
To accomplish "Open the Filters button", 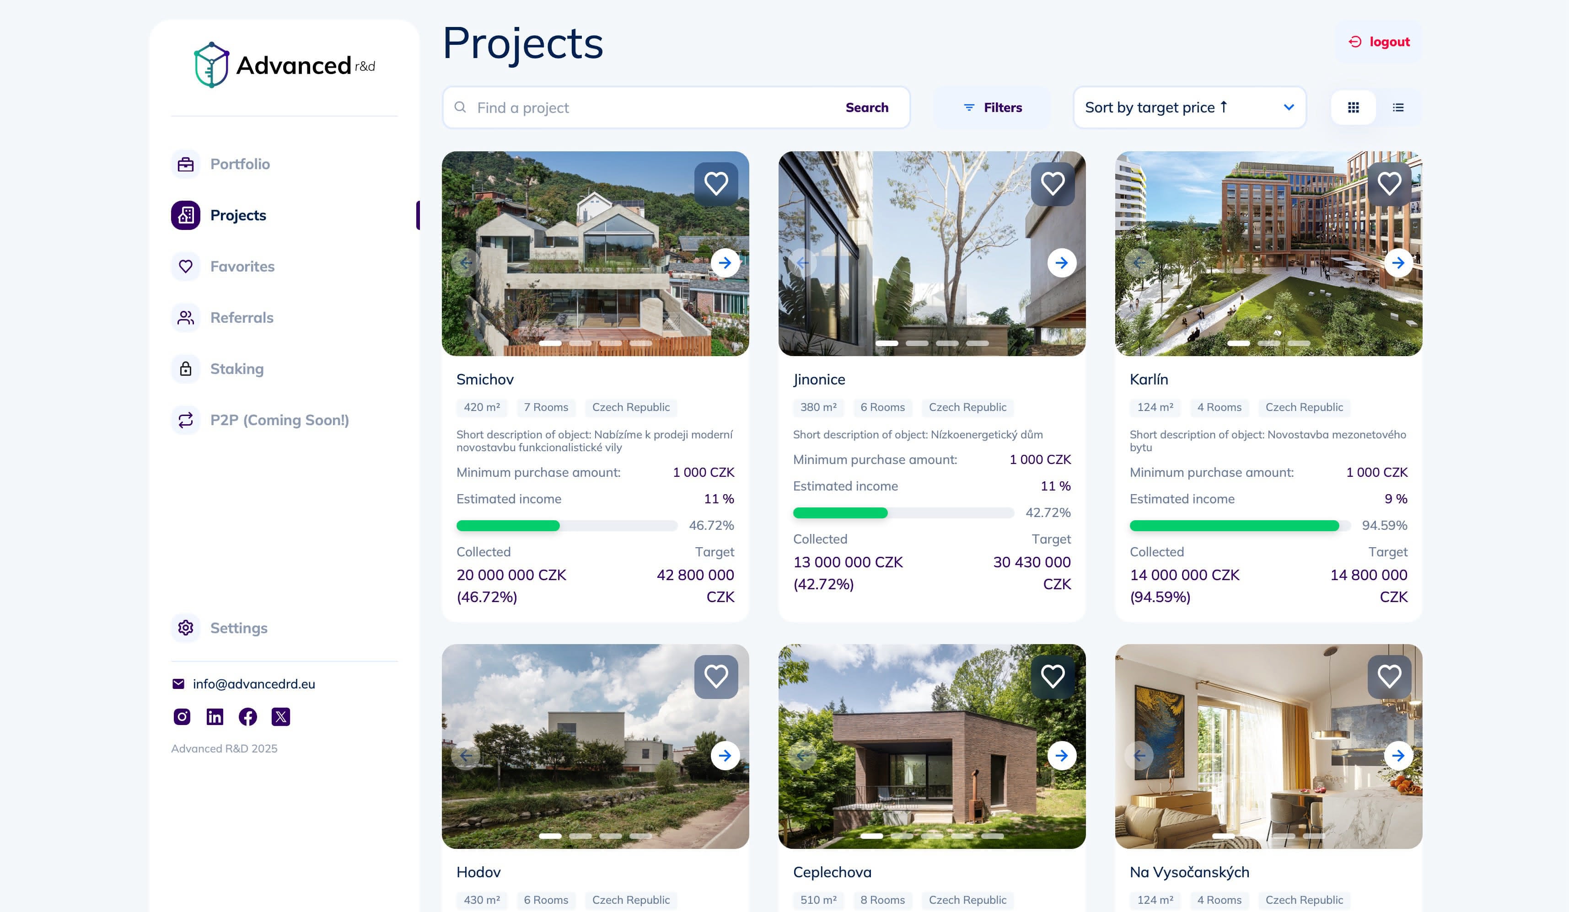I will [993, 107].
